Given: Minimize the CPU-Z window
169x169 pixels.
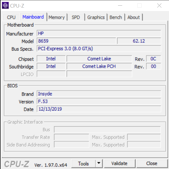Looking at the screenshot, I should (x=120, y=5).
